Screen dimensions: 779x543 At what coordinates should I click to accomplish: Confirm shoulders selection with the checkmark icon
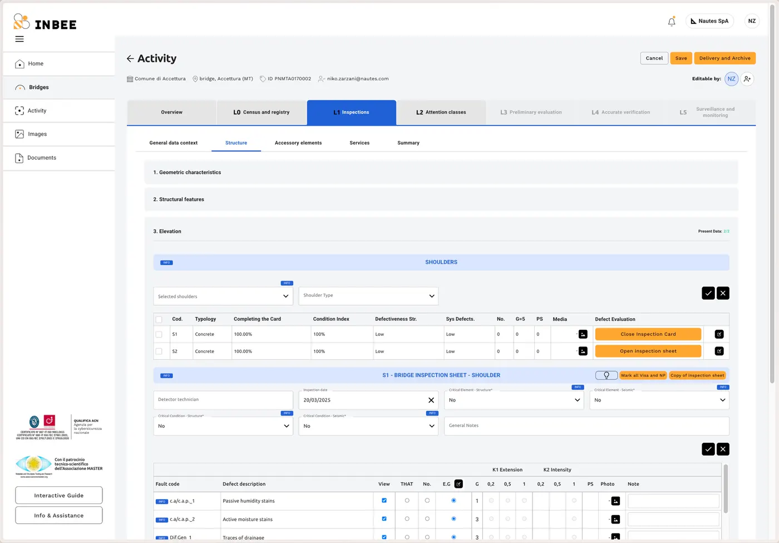708,293
